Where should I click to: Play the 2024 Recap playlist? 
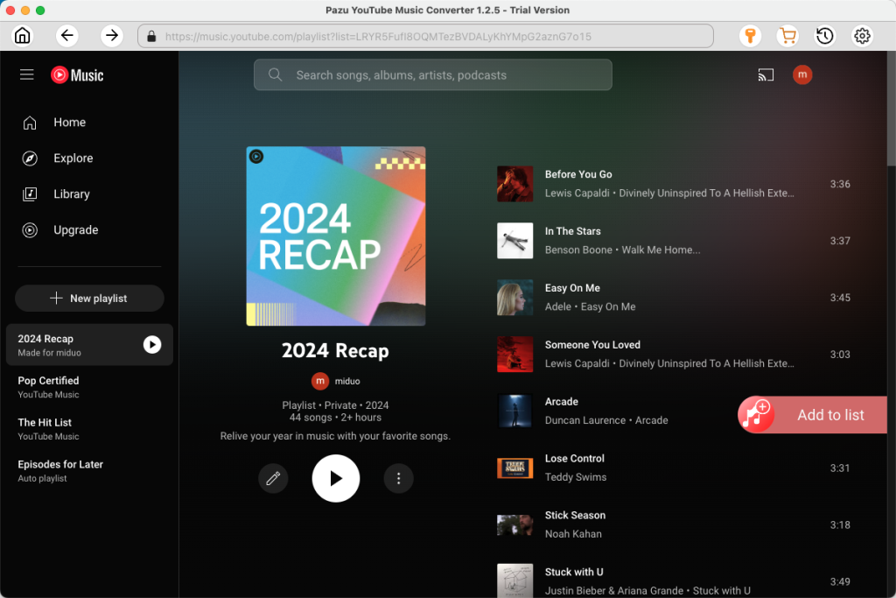(335, 478)
